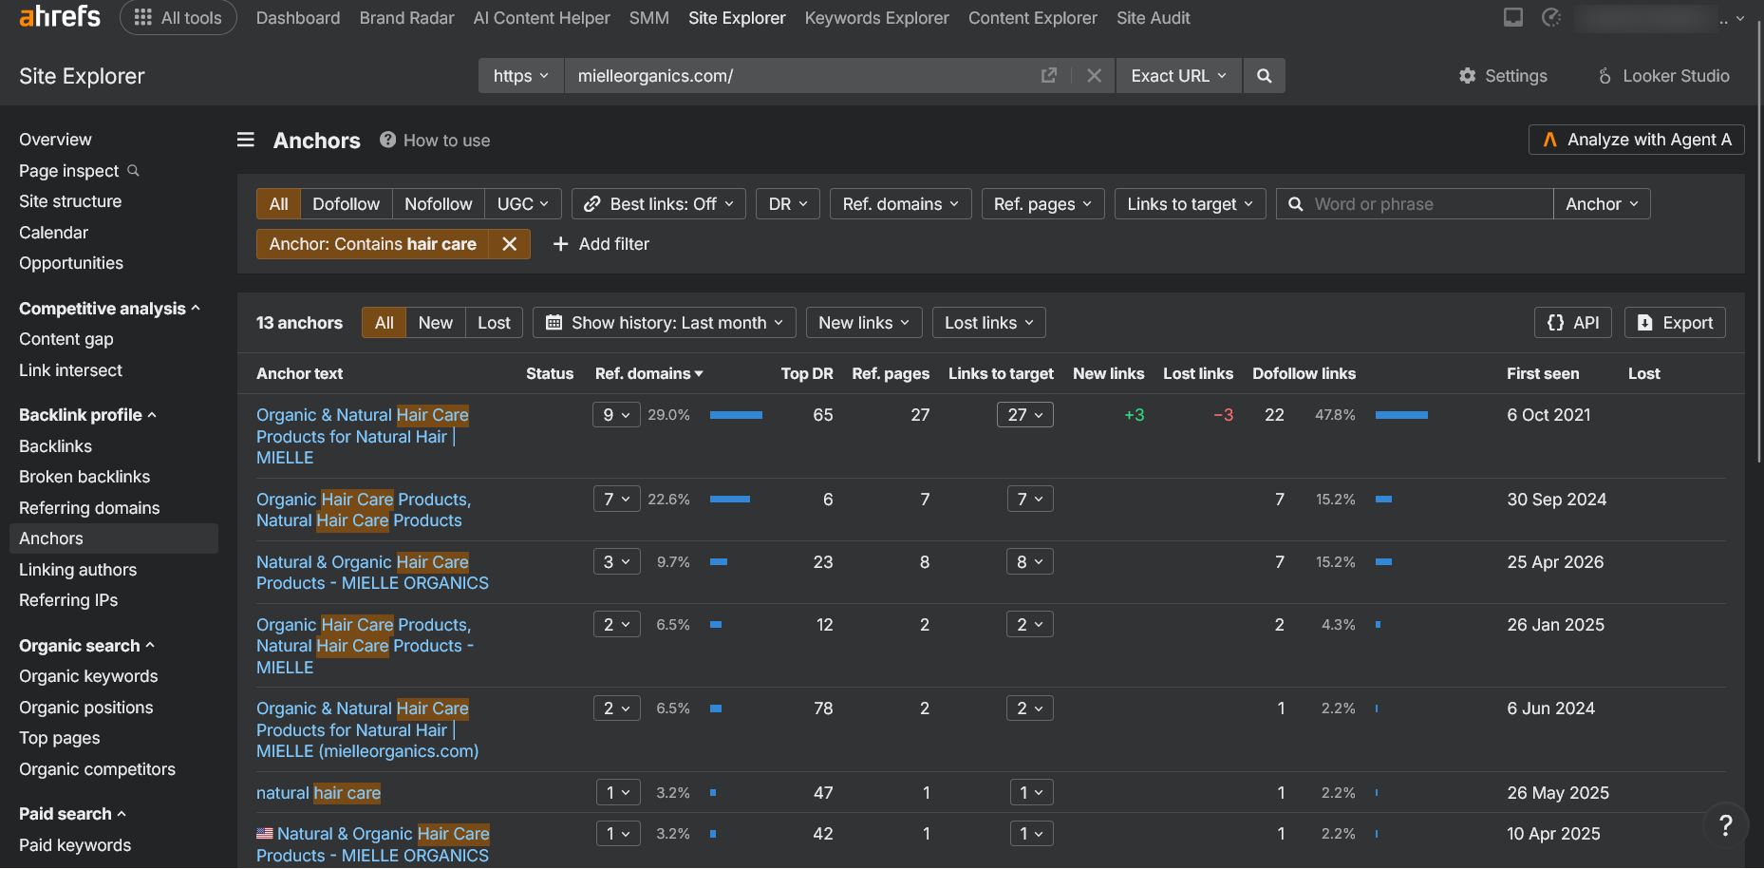This screenshot has width=1764, height=869.
Task: Filter by Dofollow links
Action: point(346,204)
